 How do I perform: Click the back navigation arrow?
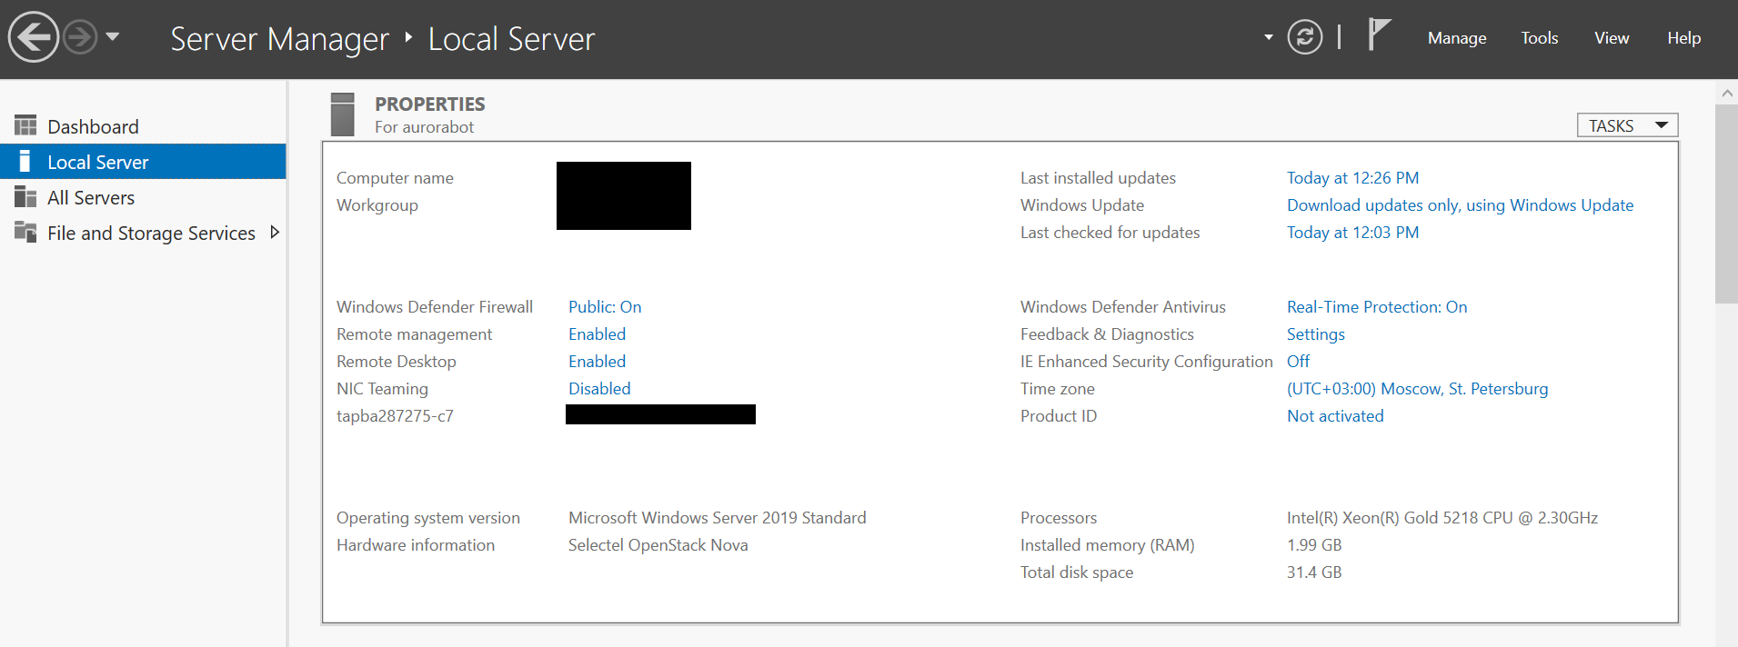(x=34, y=38)
